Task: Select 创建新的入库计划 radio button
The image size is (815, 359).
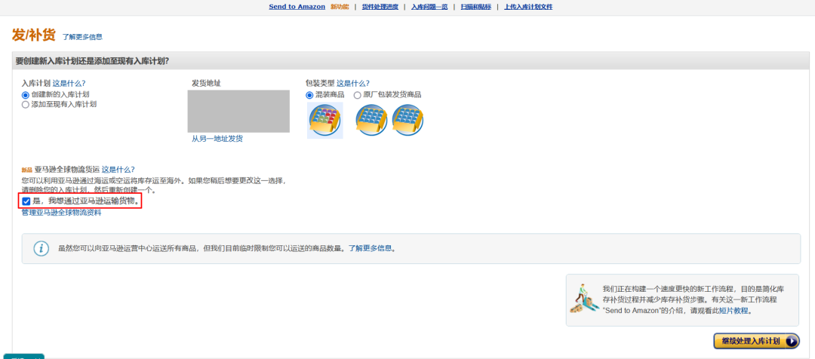Action: [26, 95]
